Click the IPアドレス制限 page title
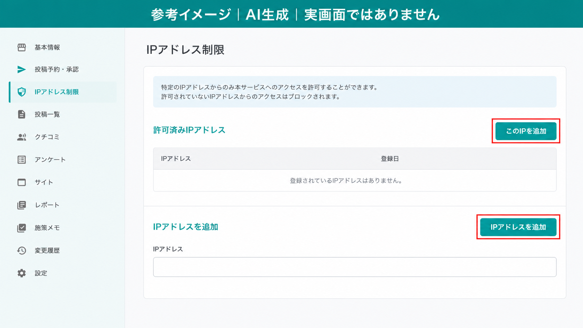 click(x=185, y=49)
